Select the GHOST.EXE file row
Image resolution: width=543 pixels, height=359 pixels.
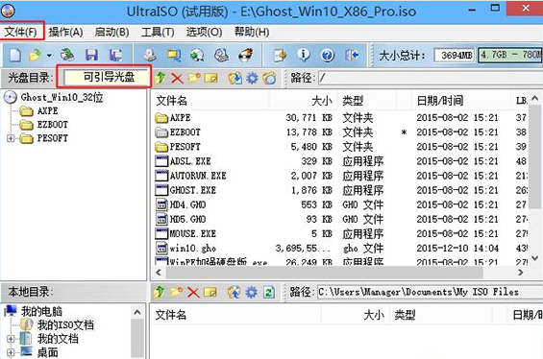tap(341, 190)
